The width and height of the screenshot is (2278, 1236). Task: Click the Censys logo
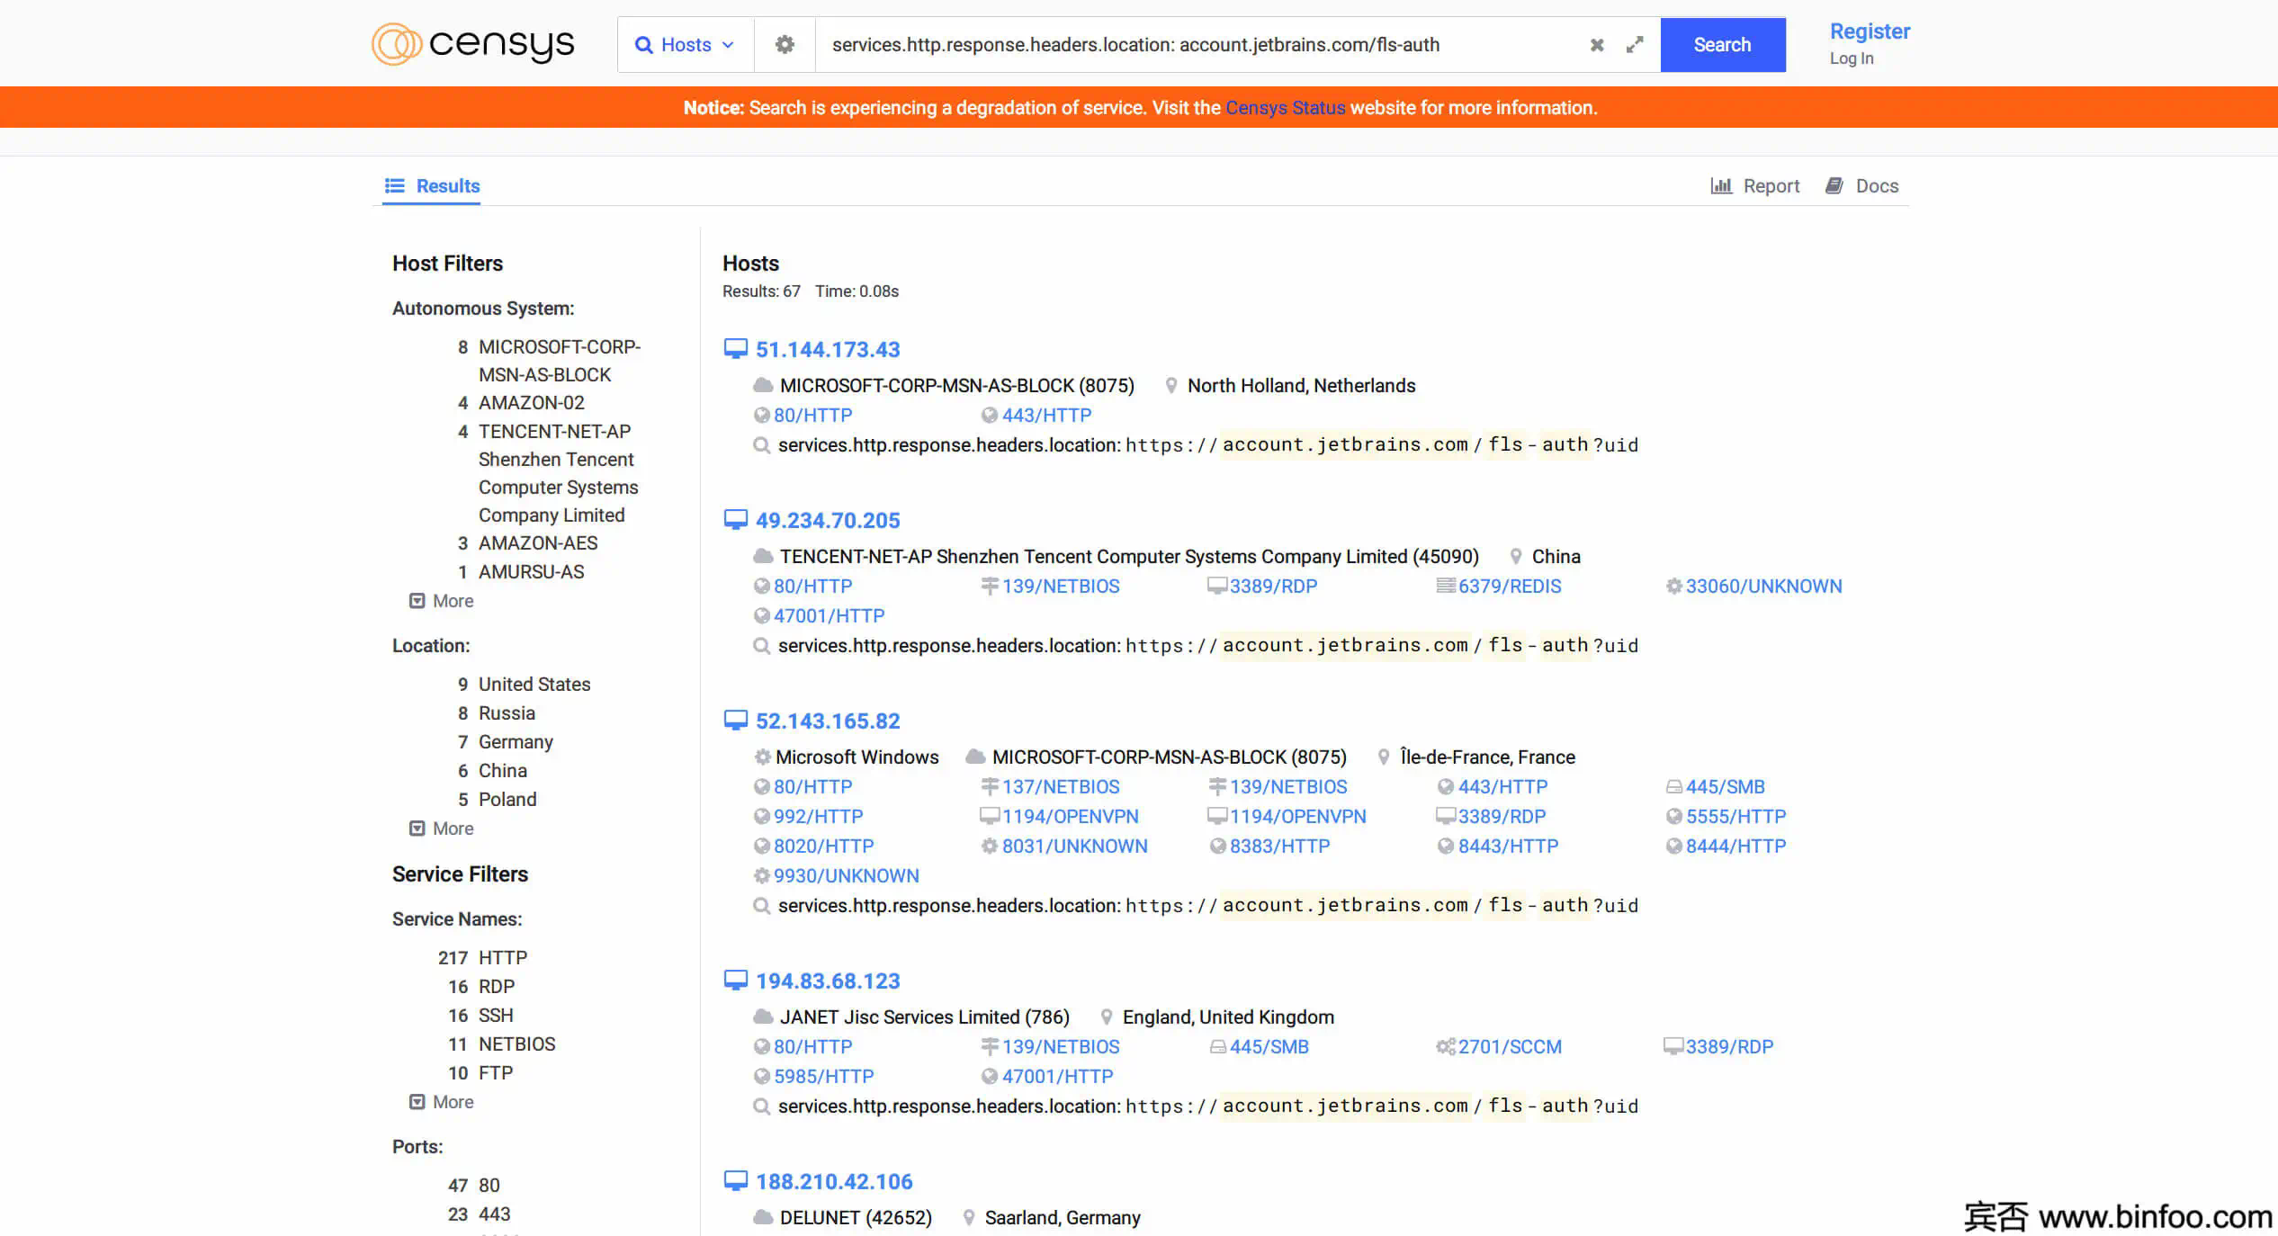coord(473,44)
